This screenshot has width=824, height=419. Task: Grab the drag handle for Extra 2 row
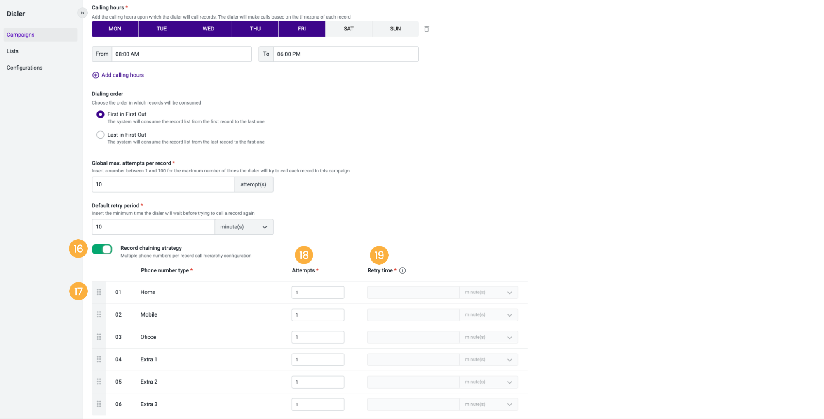99,382
